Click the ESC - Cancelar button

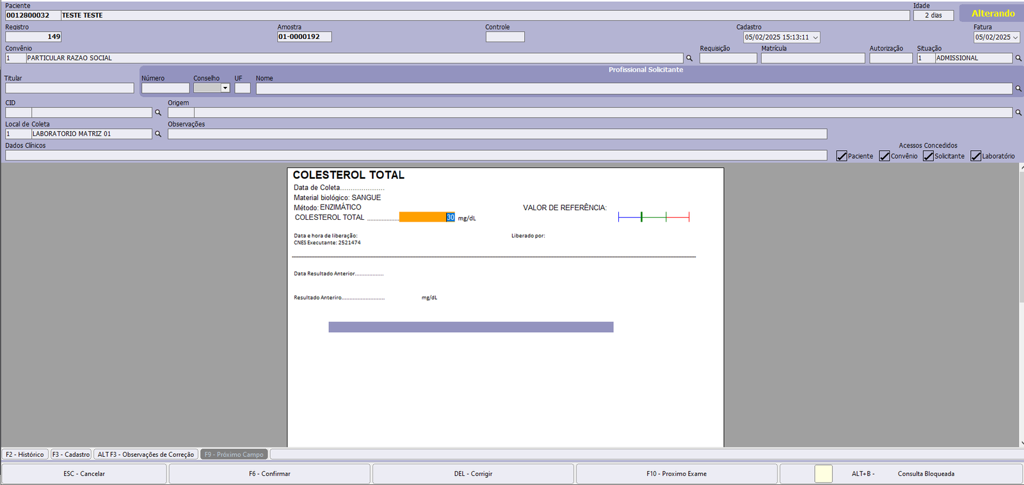click(x=84, y=474)
